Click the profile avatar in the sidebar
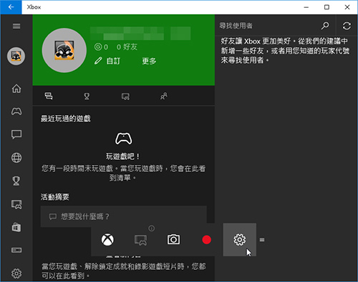The image size is (358, 282). (16, 56)
